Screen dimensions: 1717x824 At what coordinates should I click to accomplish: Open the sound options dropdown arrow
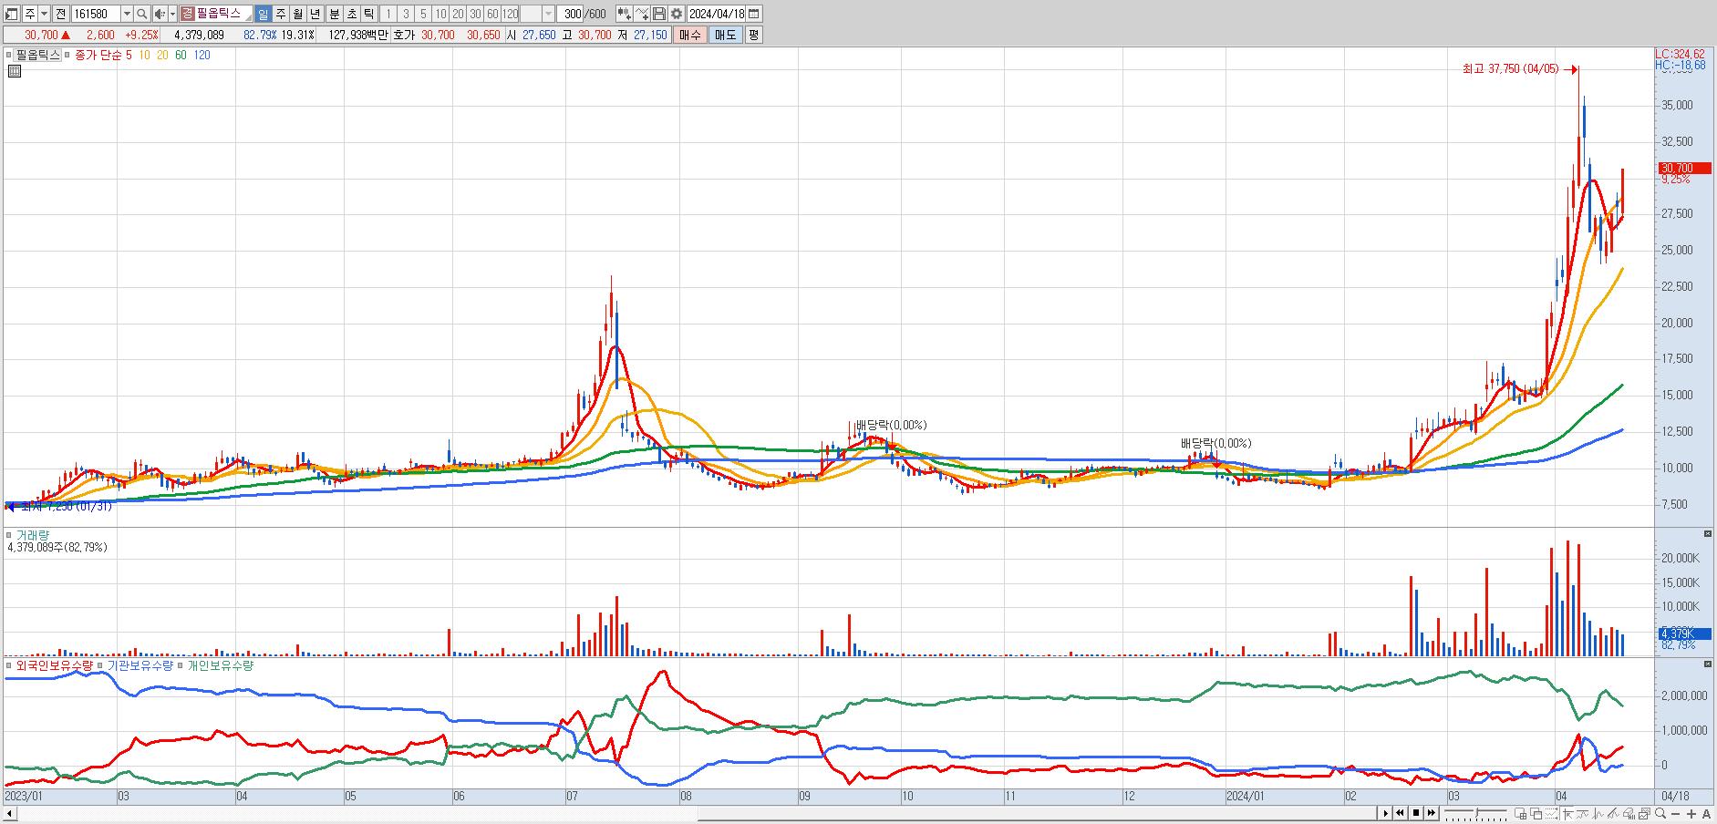tap(172, 14)
